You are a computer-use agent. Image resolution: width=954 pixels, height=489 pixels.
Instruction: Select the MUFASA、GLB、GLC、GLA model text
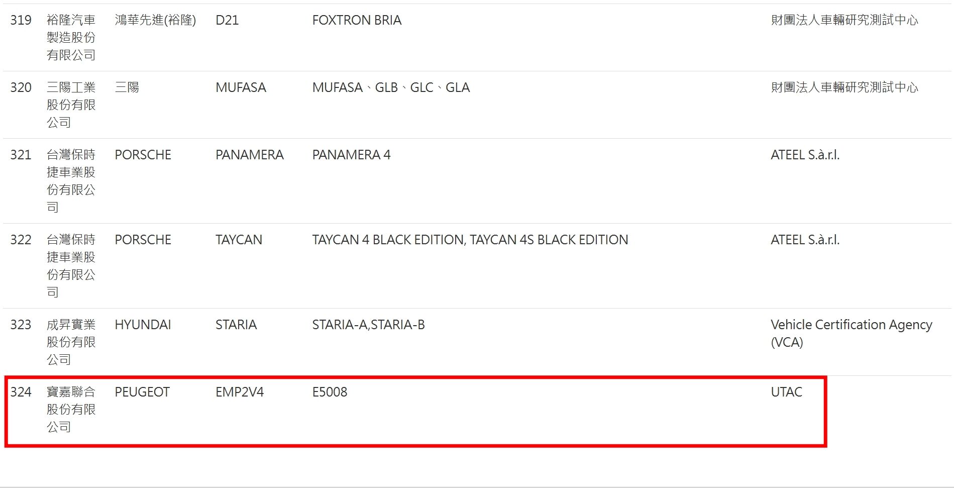tap(391, 87)
